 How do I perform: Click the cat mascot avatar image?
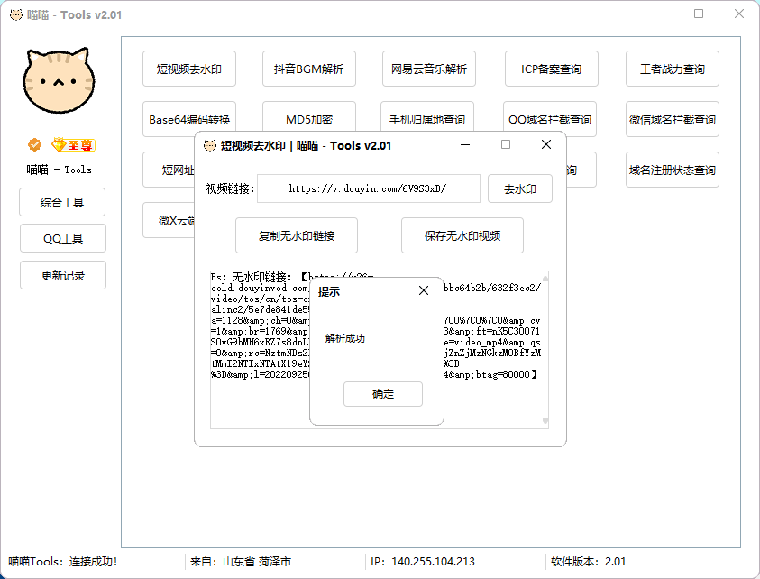(x=59, y=80)
